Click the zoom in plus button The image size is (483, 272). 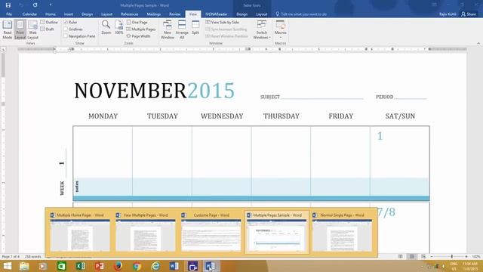coord(466,257)
